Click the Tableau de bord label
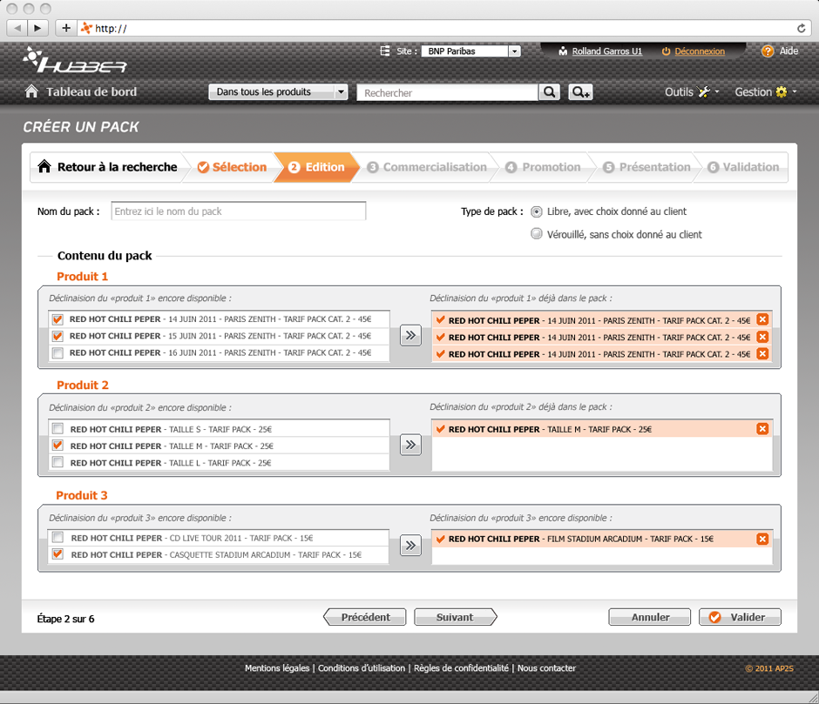The height and width of the screenshot is (704, 819). 91,91
